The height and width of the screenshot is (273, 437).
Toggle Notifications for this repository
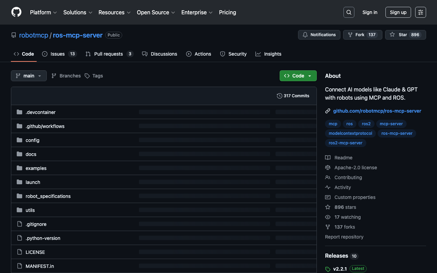319,35
